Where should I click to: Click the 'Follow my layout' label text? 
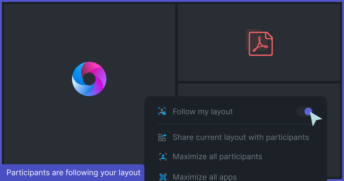click(x=202, y=112)
